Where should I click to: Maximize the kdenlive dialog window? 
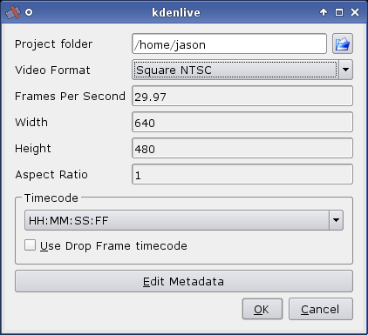[339, 12]
